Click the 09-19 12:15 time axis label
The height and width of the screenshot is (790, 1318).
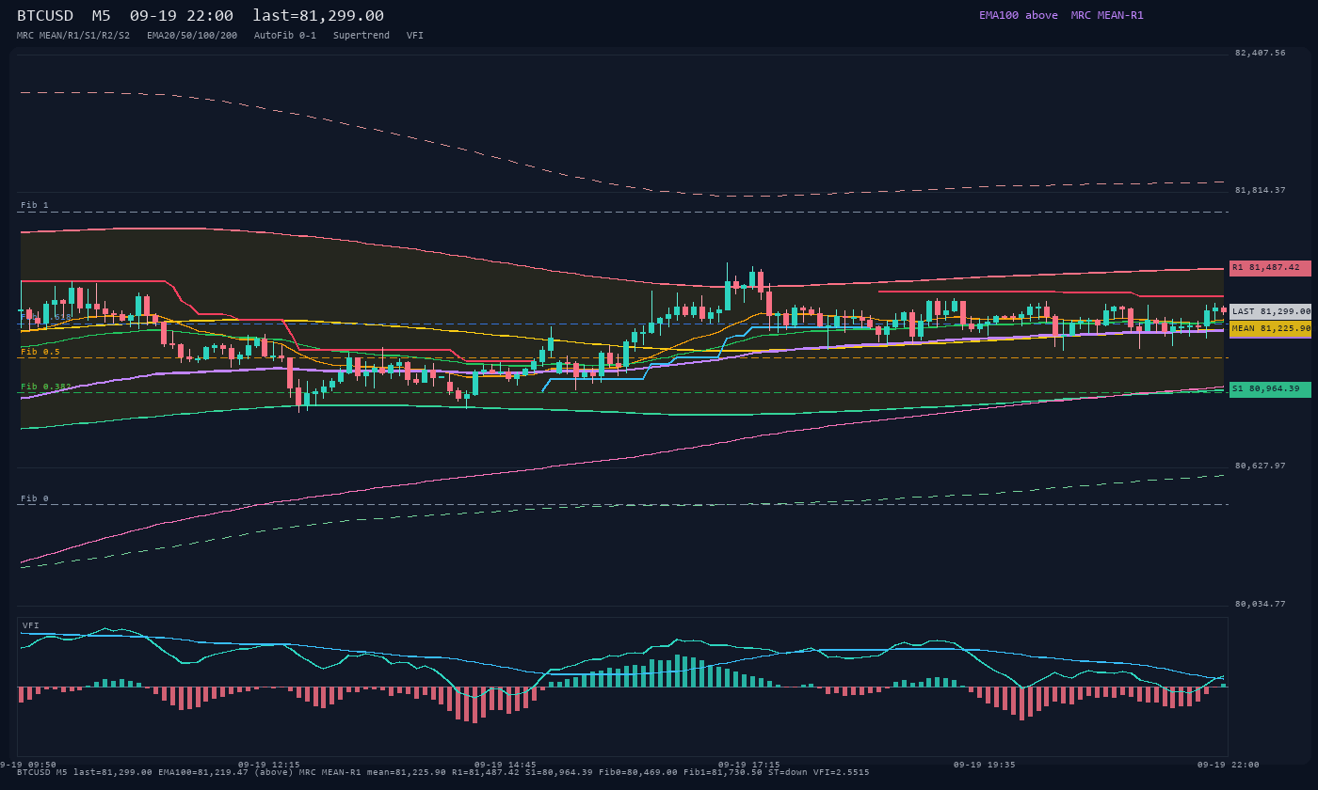269,765
